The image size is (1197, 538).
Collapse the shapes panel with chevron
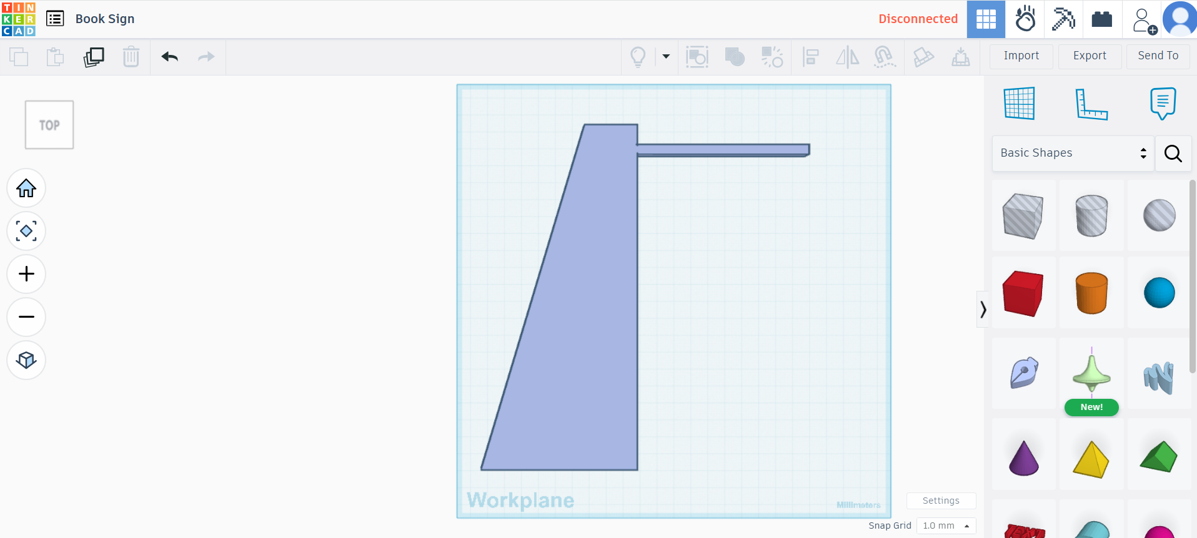(x=983, y=309)
